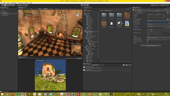Open the Rendering Path dropdown
The height and width of the screenshot is (96, 170).
(x=158, y=38)
